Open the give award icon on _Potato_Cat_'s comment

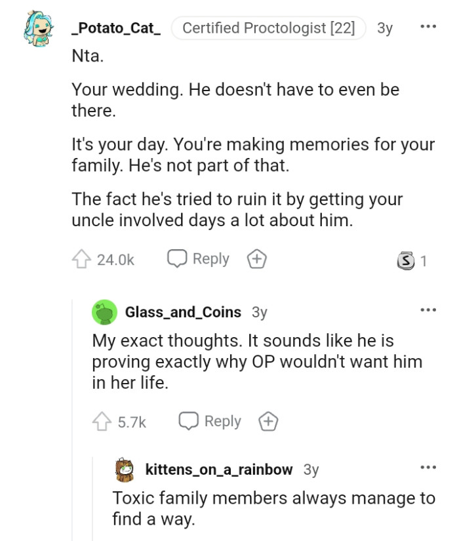click(x=256, y=259)
